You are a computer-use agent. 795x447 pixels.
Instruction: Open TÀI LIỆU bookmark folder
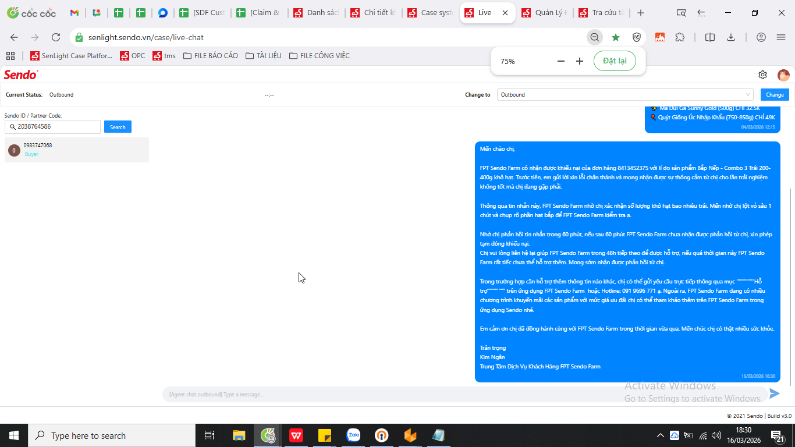[x=263, y=56]
